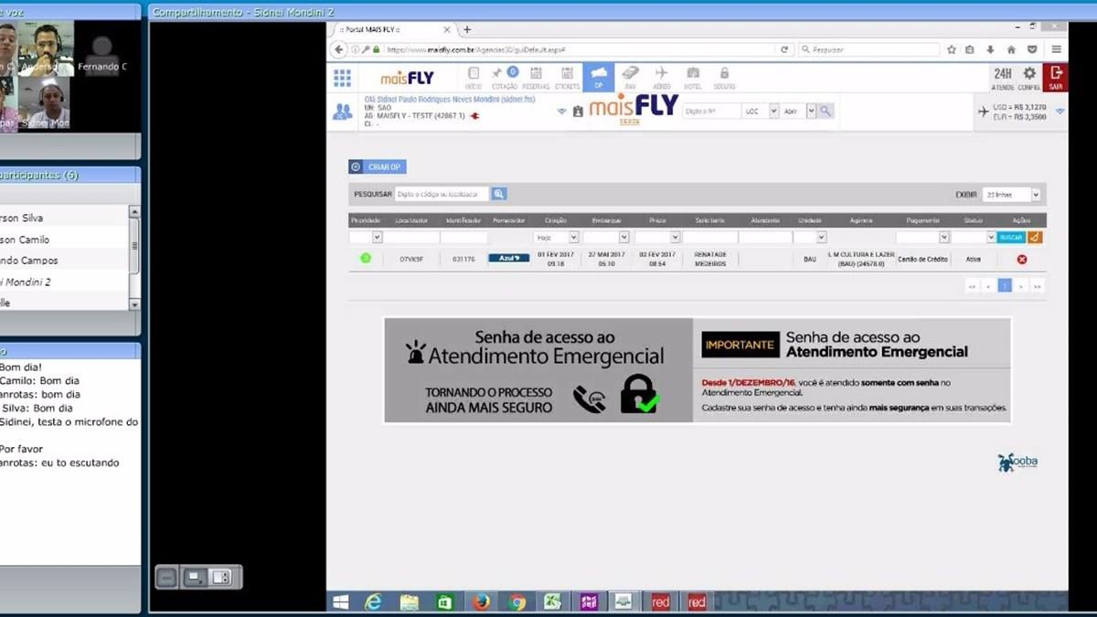
Task: Open the apps grid menu icon
Action: (x=342, y=78)
